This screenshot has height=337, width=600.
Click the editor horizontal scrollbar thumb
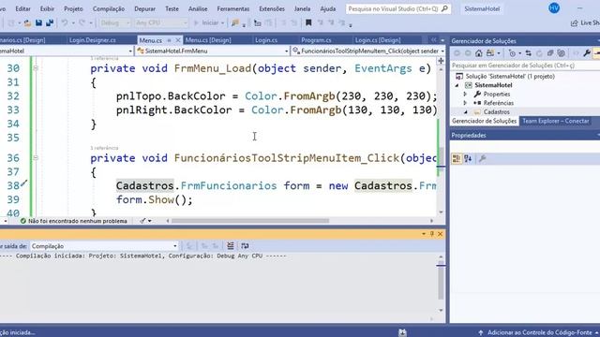250,221
